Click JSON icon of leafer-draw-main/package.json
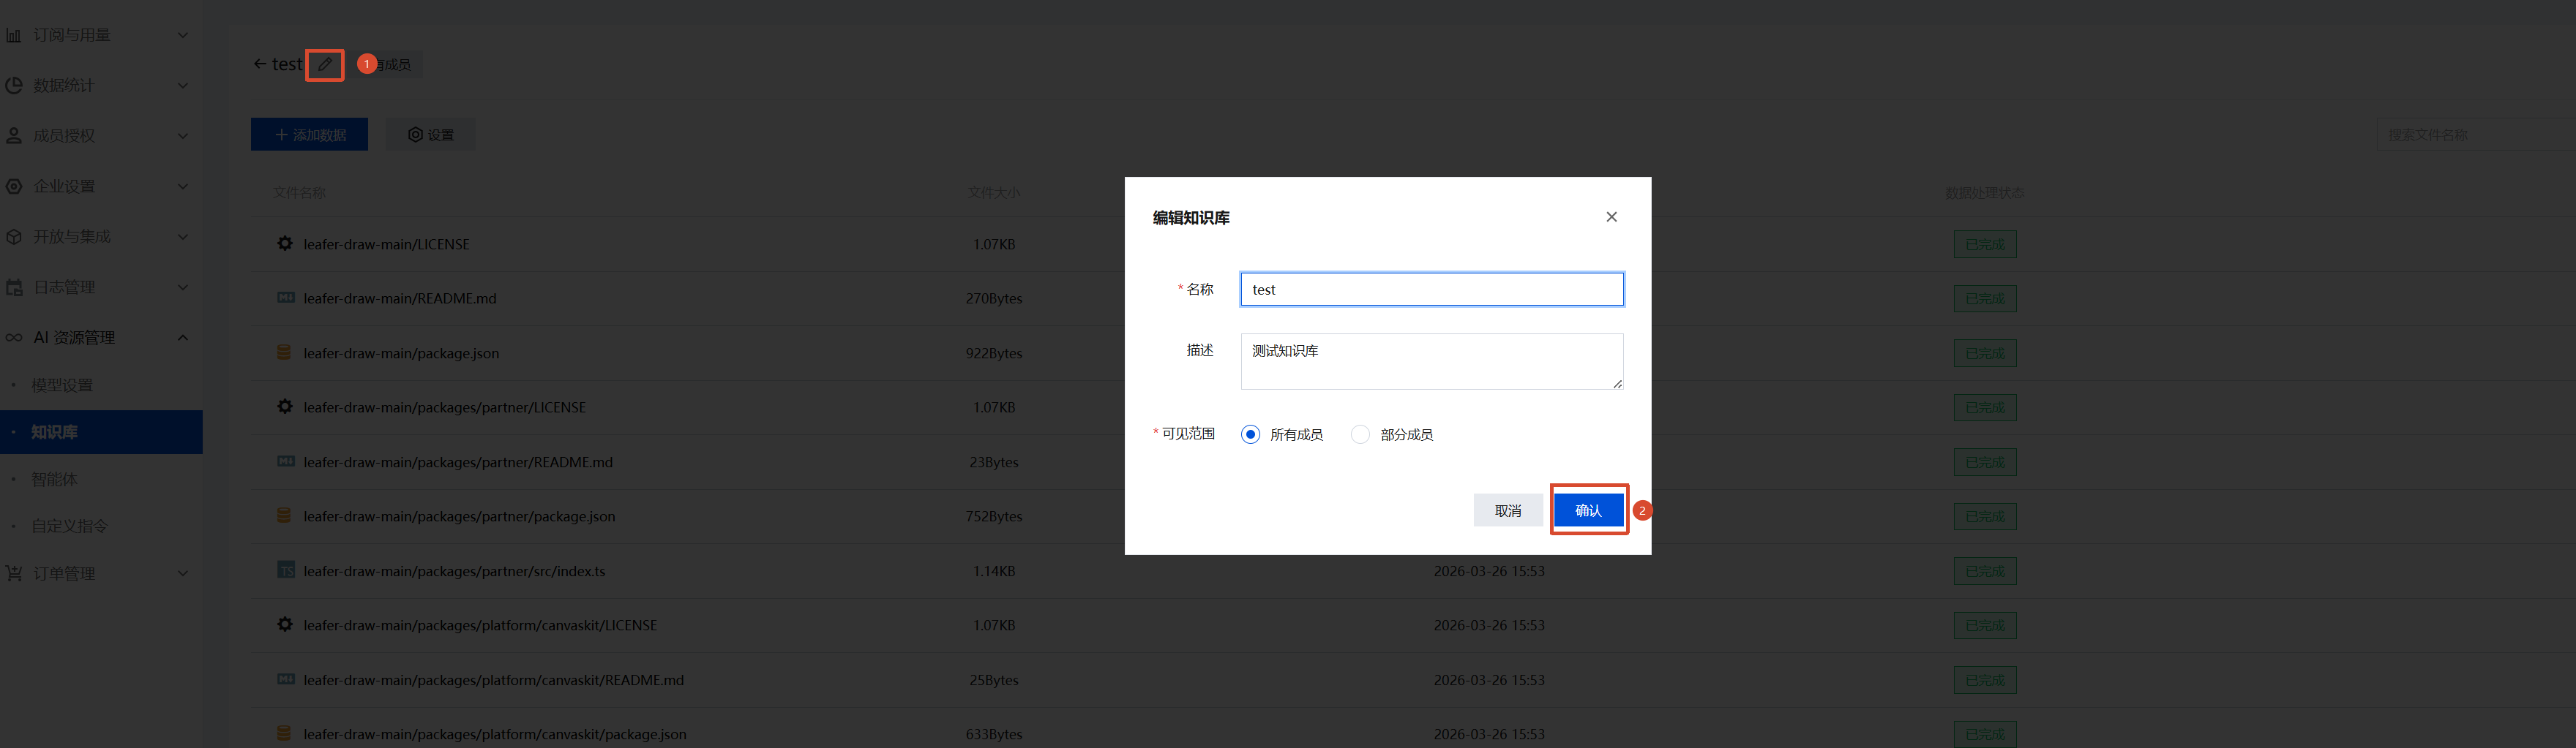Viewport: 2576px width, 748px height. tap(284, 352)
